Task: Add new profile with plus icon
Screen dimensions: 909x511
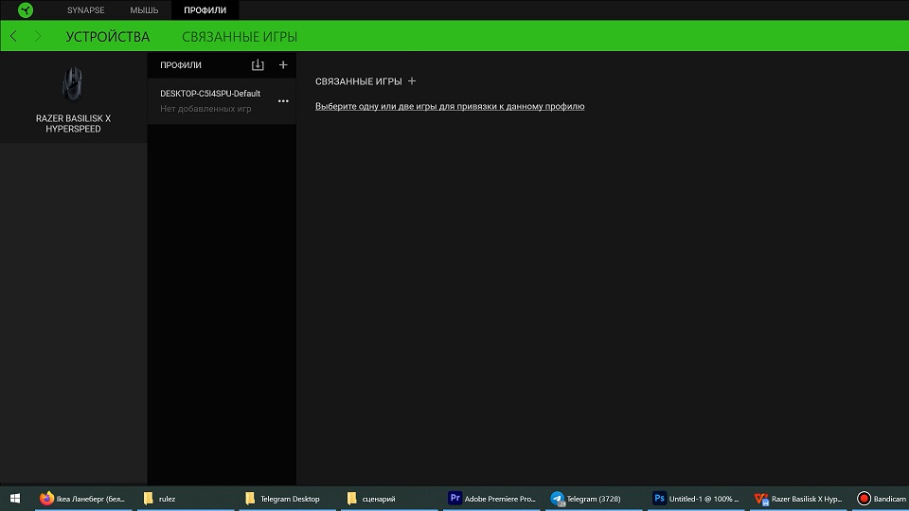Action: coord(283,65)
